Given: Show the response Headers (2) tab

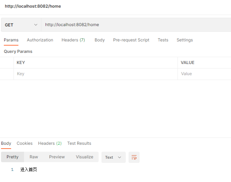Looking at the screenshot, I should tap(50, 143).
